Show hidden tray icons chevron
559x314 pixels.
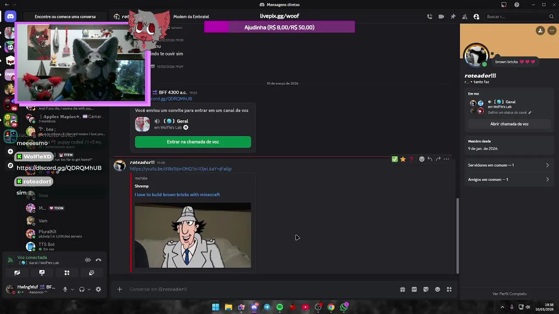point(502,307)
